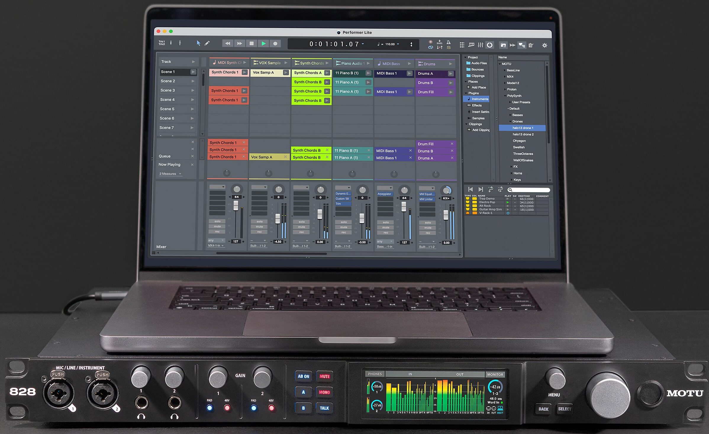Toggle V-Rack-1 power icon
The image size is (709, 434).
click(x=508, y=213)
